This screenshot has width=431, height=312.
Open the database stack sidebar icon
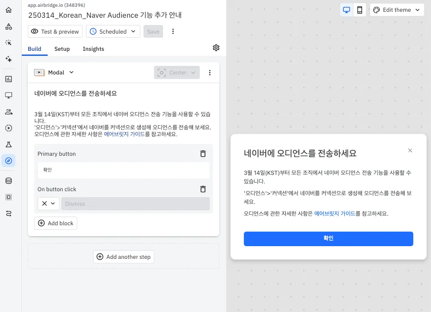pyautogui.click(x=9, y=181)
